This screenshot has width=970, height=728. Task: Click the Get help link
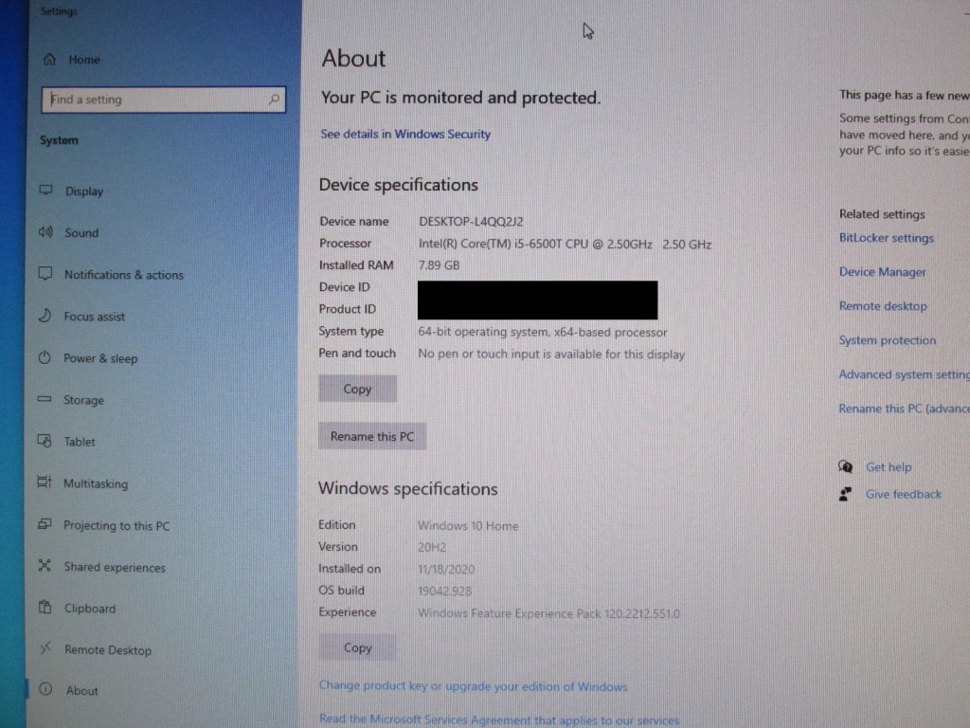click(889, 467)
